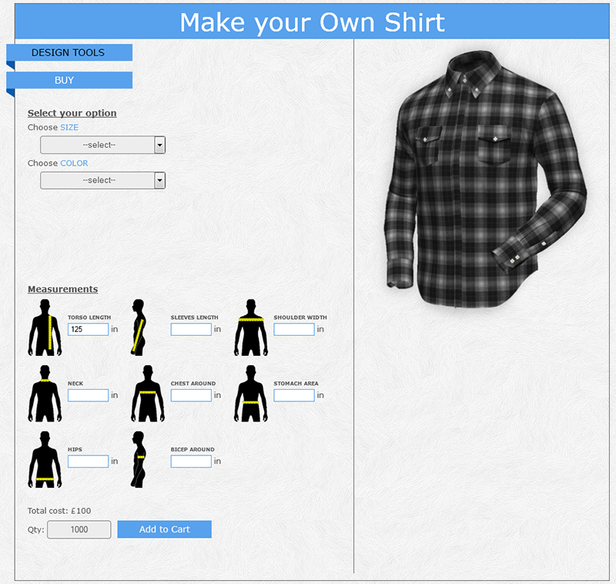Viewport: 616px width, 584px height.
Task: Click the Select your option heading
Action: point(72,113)
